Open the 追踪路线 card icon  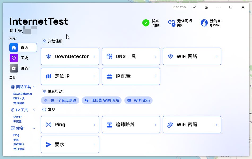(x=109, y=125)
